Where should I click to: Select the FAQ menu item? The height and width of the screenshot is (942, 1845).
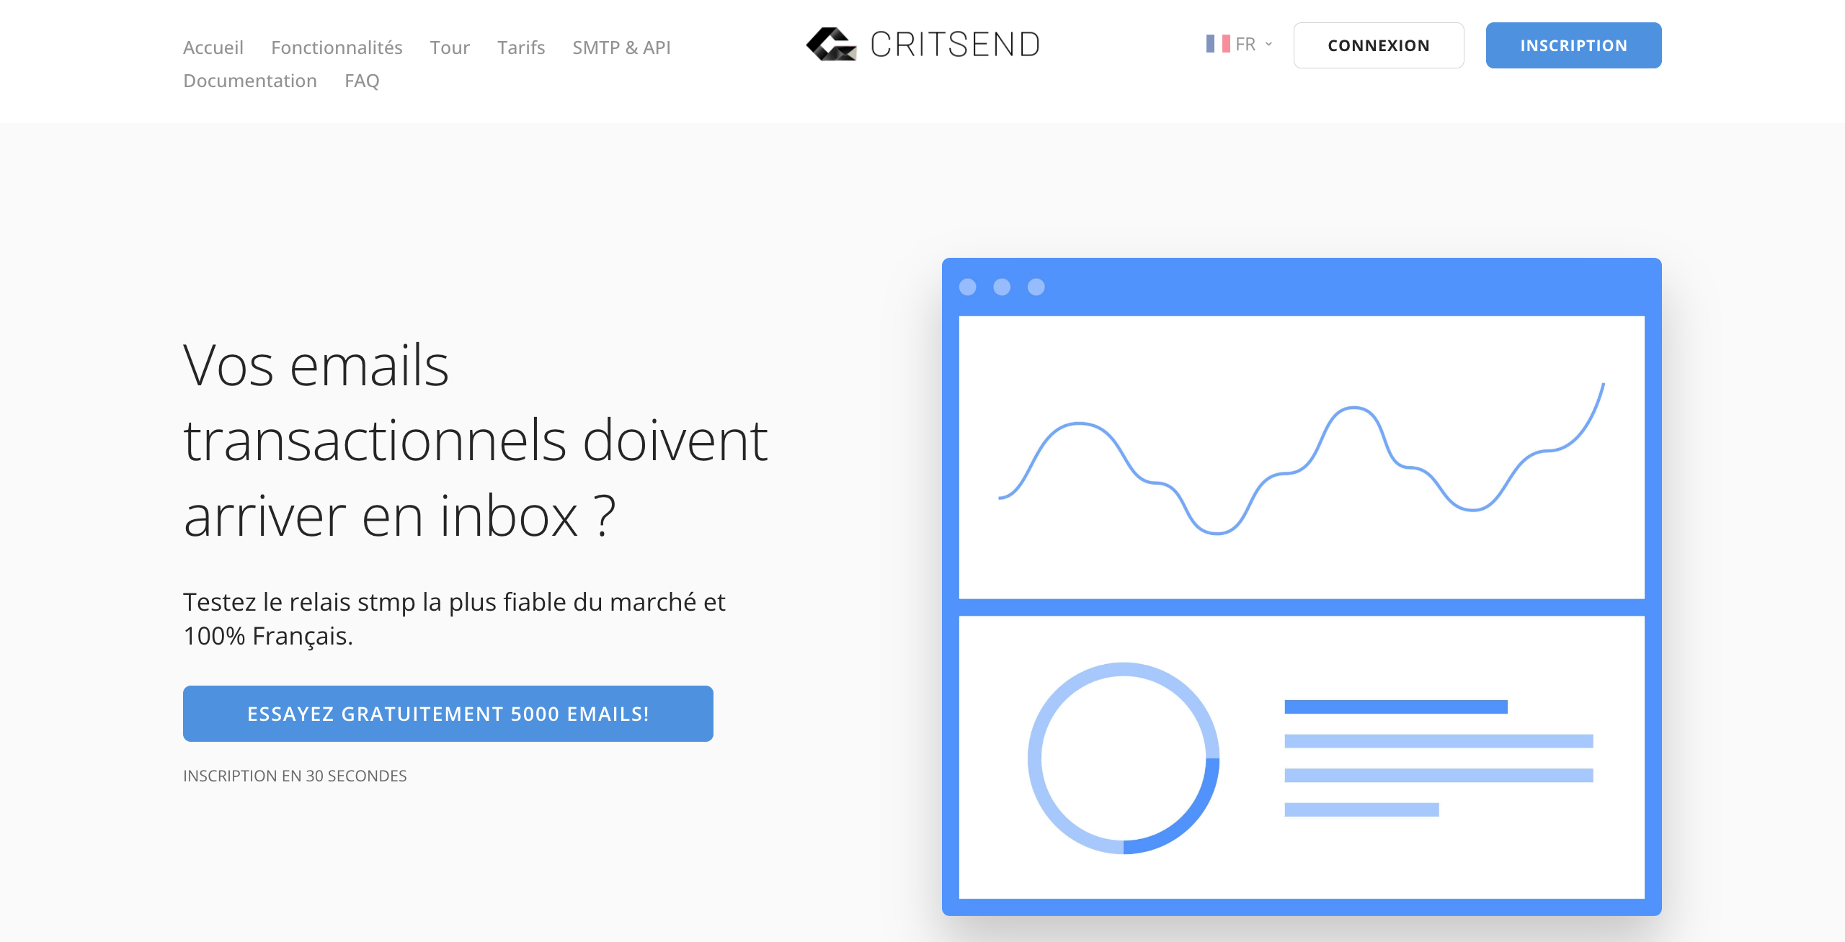(x=362, y=81)
